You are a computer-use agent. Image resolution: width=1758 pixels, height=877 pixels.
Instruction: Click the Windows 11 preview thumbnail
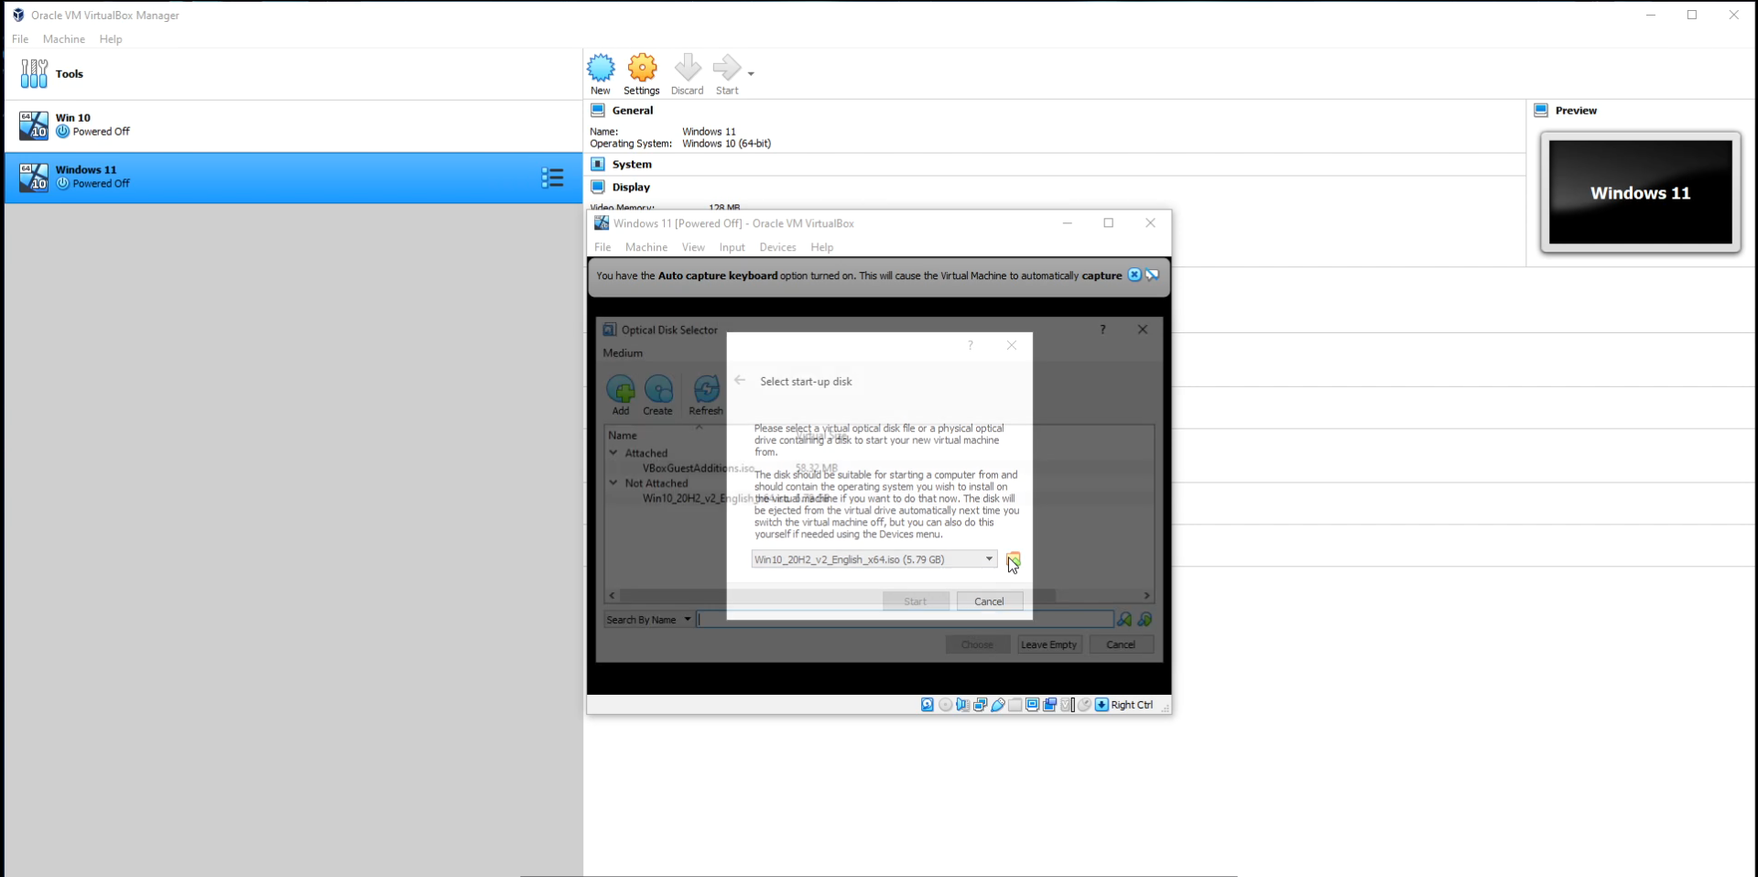pyautogui.click(x=1641, y=192)
